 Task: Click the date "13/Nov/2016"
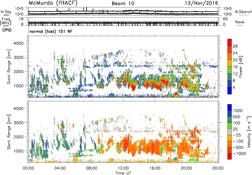click(201, 3)
